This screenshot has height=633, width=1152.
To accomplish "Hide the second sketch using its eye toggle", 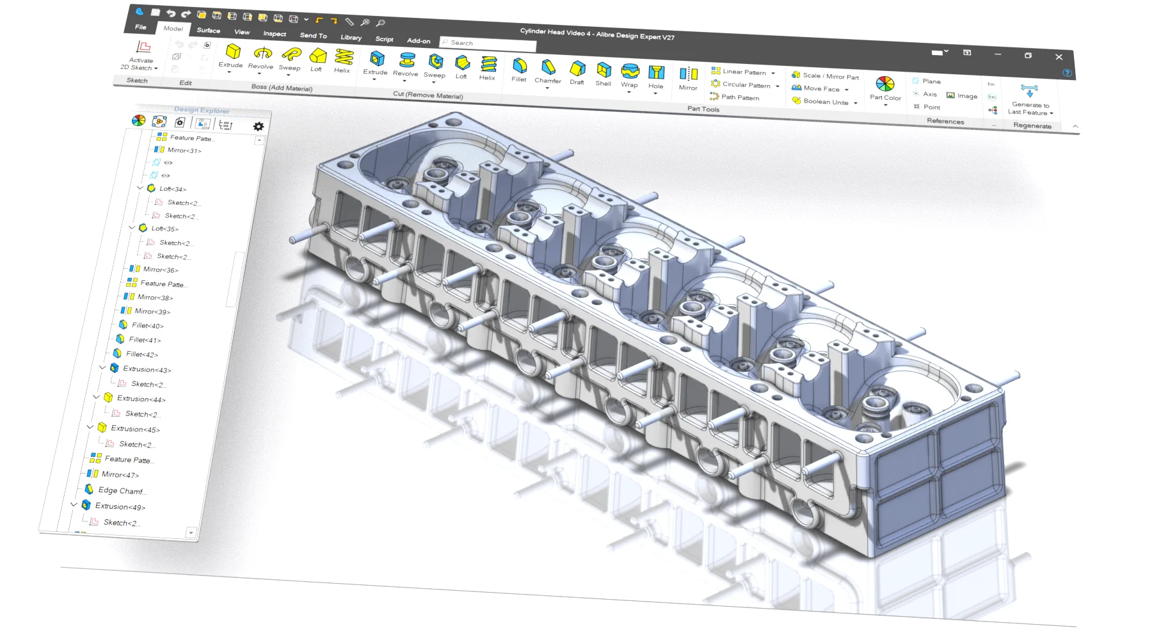I will tap(164, 175).
